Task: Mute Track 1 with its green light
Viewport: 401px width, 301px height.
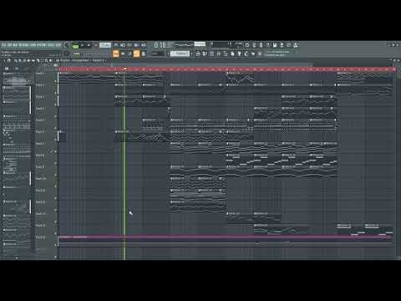Action: 56,81
